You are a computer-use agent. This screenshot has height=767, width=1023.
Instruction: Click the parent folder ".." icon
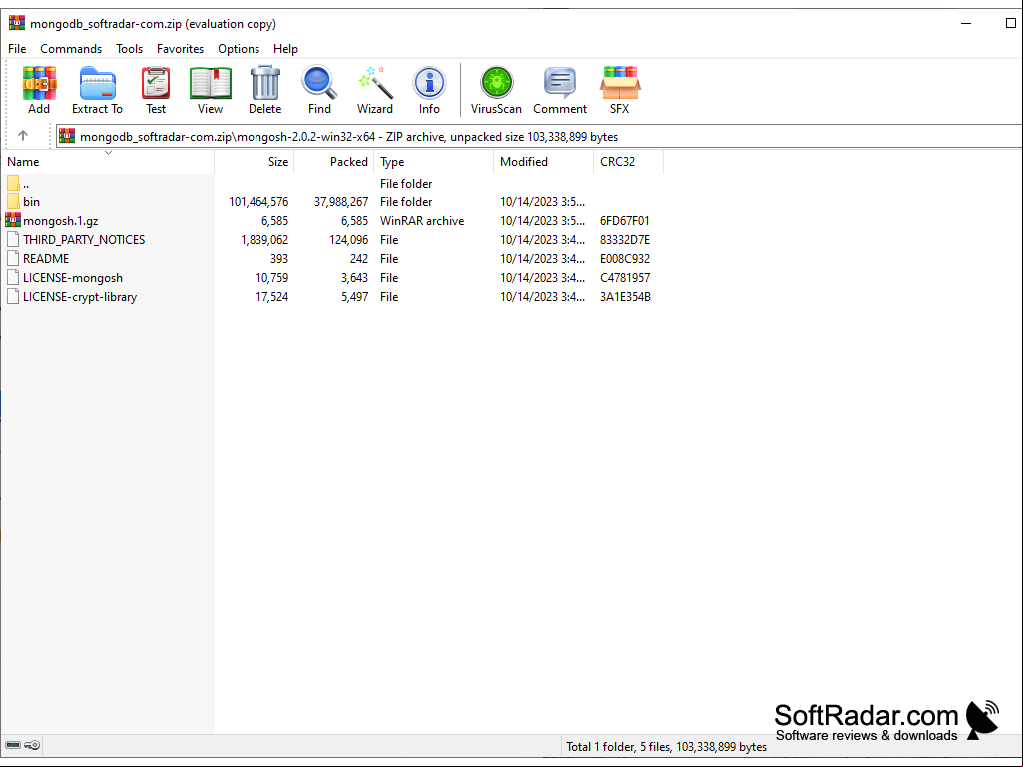13,184
